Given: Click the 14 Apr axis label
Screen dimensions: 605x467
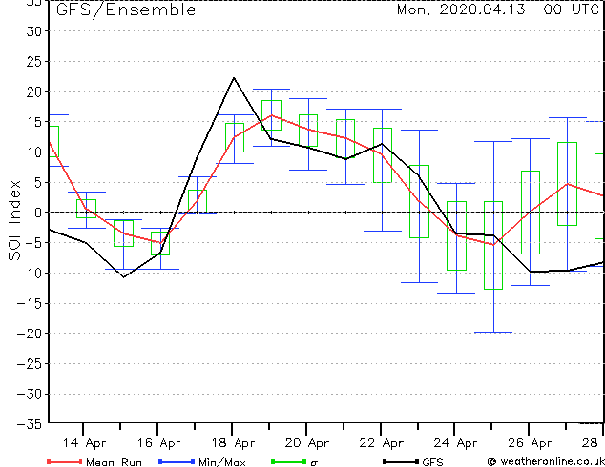Looking at the screenshot, I should coord(84,443).
